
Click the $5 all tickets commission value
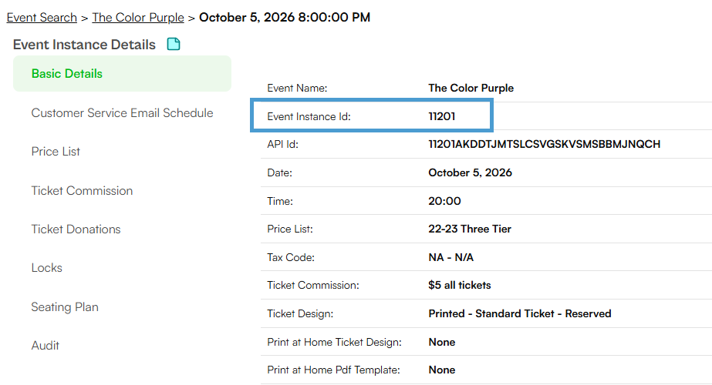point(460,285)
